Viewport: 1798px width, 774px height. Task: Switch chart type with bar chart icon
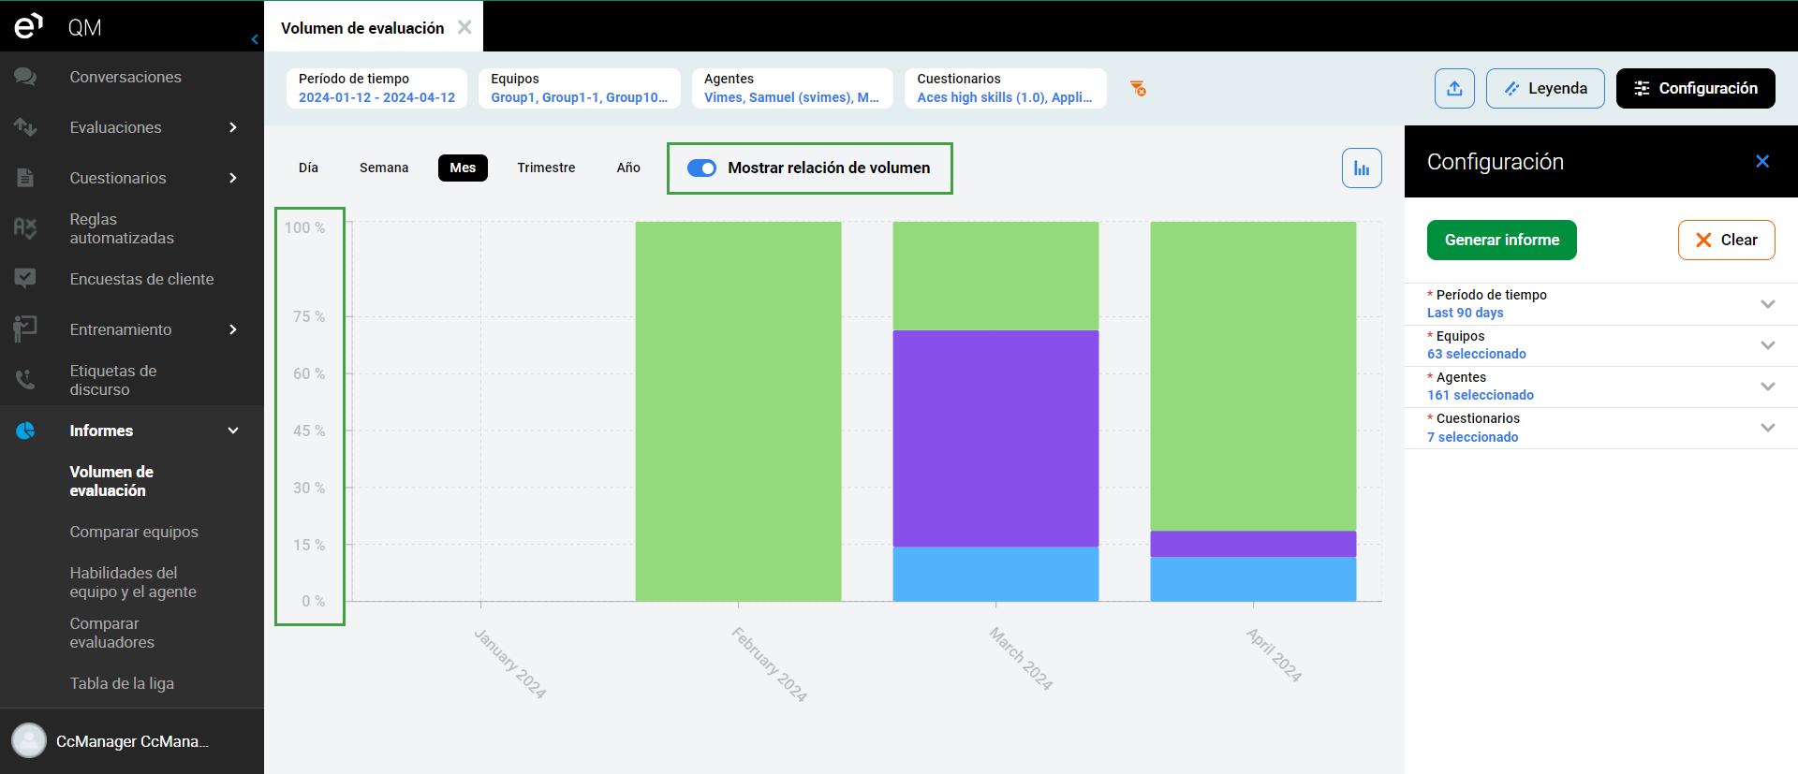(1362, 168)
